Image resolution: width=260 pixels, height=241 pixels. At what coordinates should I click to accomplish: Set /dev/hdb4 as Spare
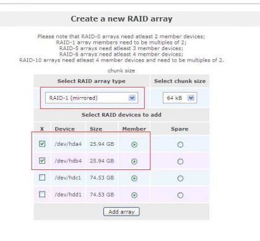pos(180,161)
